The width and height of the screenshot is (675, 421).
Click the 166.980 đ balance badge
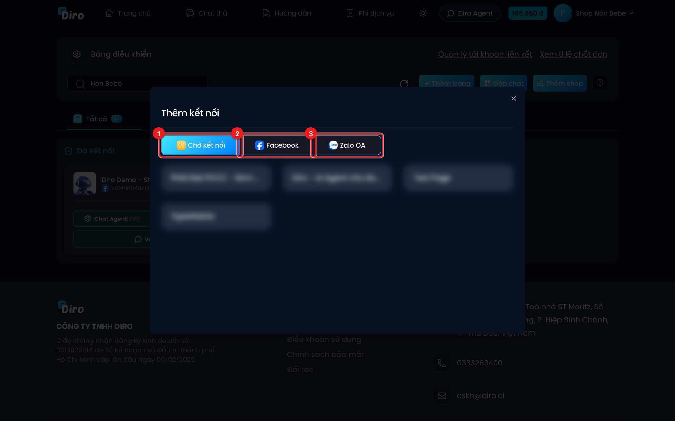pyautogui.click(x=528, y=13)
